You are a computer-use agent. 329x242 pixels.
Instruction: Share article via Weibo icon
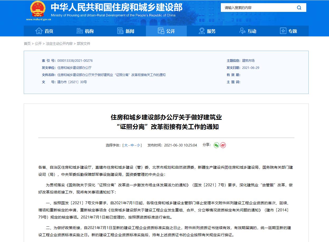point(223,145)
